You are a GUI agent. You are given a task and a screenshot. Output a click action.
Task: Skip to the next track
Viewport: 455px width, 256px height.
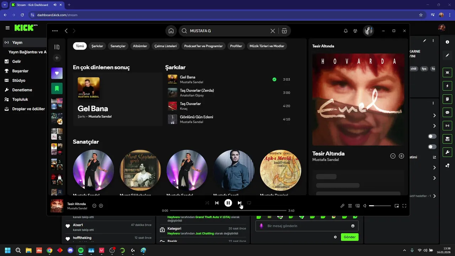[240, 203]
